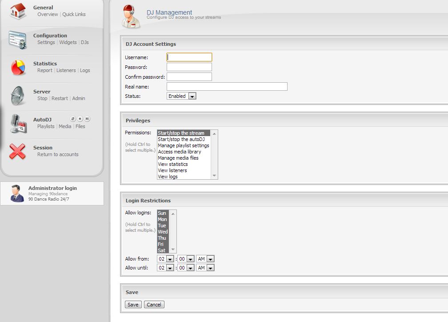Expand the Allow from hour dropdown

165,259
